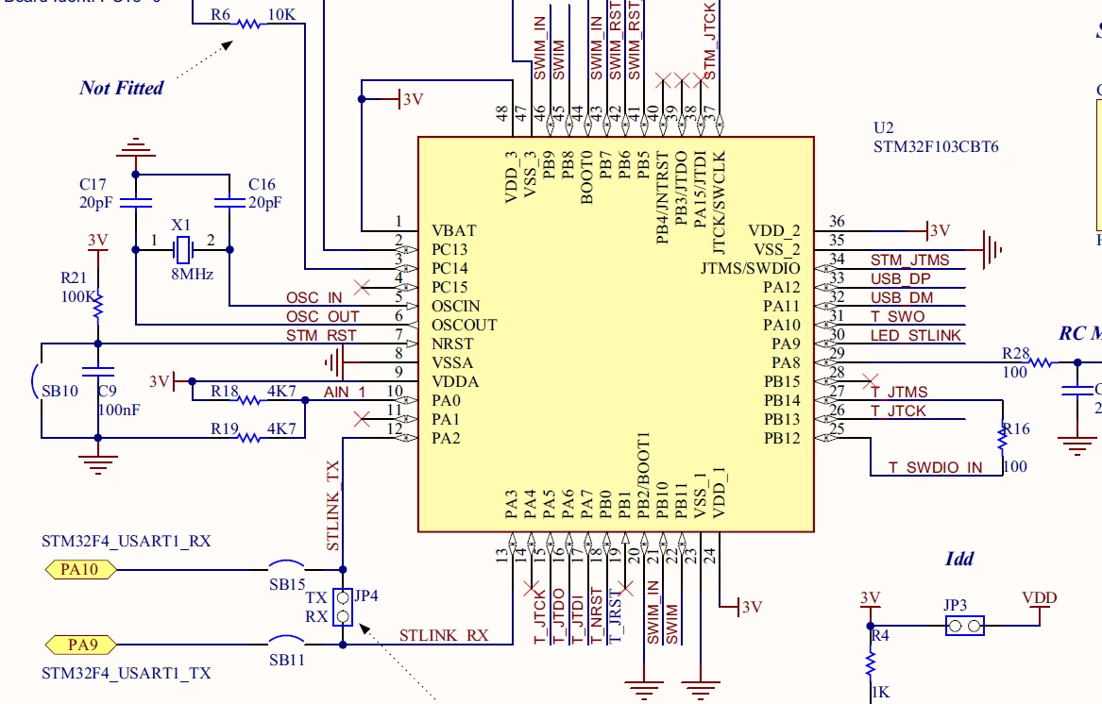This screenshot has height=704, width=1102.
Task: Select capacitor C17 symbol
Action: click(x=136, y=203)
